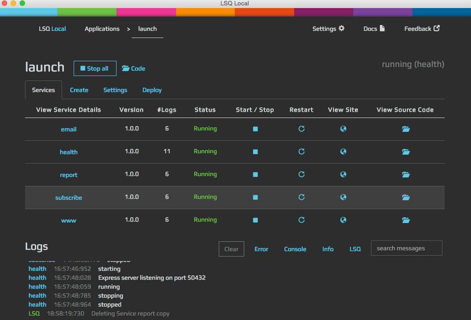
Task: Open subscribe service details
Action: [68, 198]
